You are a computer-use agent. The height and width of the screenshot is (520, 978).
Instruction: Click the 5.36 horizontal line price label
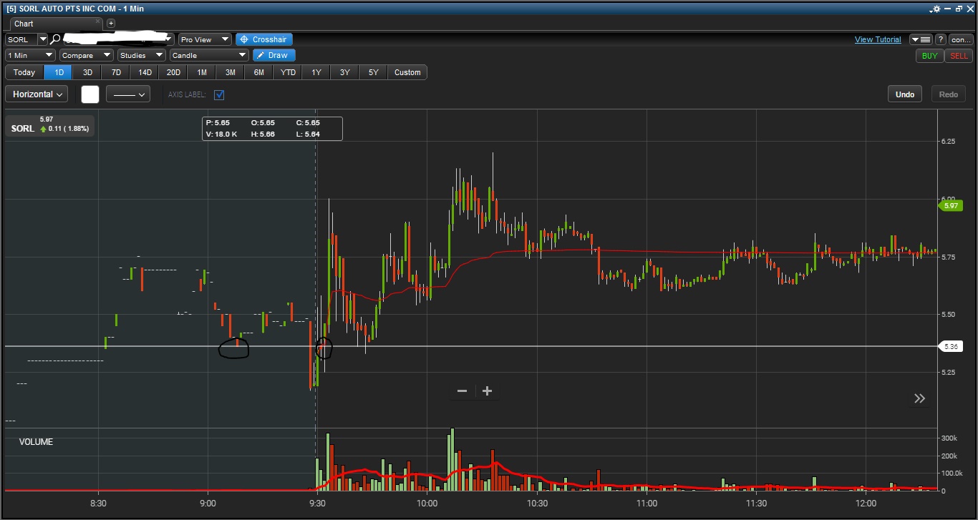pos(951,347)
